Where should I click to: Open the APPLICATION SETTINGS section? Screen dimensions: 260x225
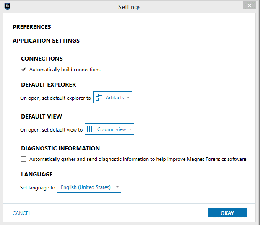coord(46,41)
